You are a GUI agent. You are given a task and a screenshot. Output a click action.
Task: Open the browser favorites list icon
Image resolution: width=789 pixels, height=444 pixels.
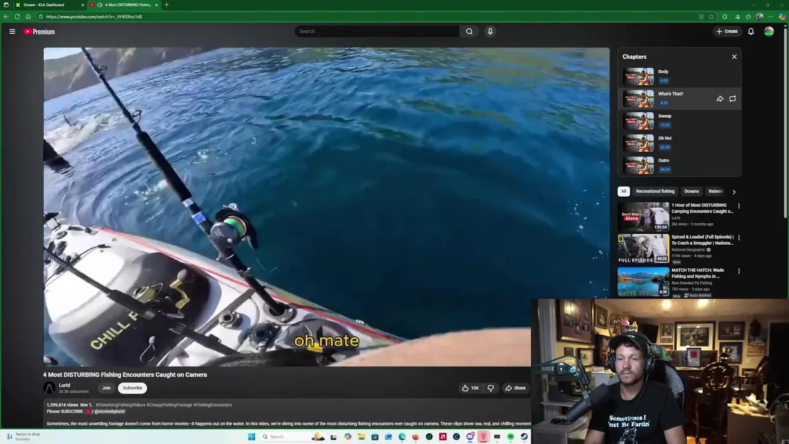point(748,17)
